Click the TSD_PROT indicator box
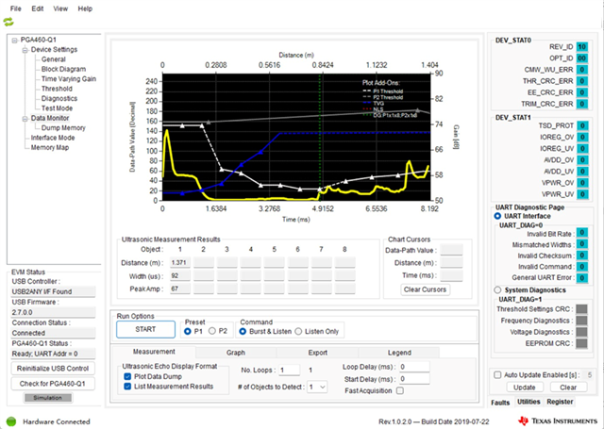 point(583,125)
